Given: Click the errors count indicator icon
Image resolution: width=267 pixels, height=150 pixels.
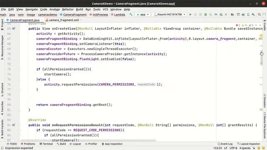Looking at the screenshot, I should point(238,25).
